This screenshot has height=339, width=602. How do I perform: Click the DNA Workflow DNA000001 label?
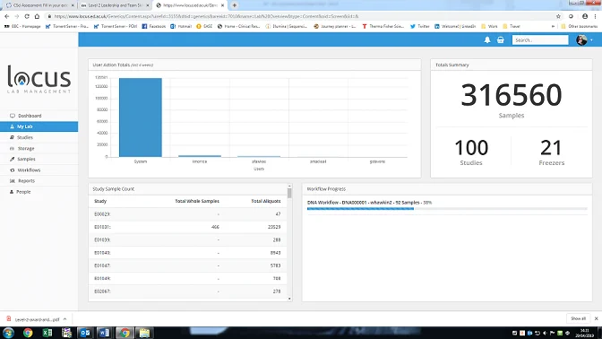(x=369, y=202)
